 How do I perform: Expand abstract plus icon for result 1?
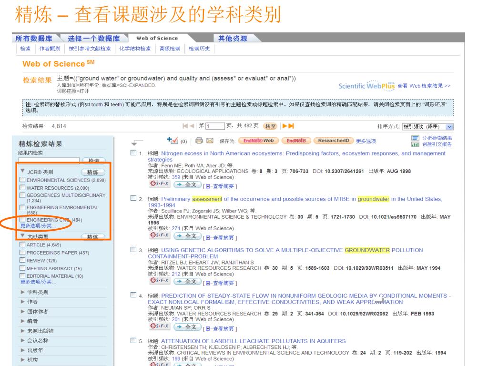[208, 186]
